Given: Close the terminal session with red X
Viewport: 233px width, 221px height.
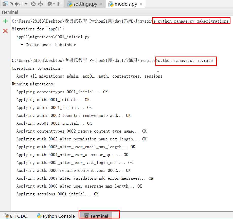Looking at the screenshot, I should click(x=5, y=31).
